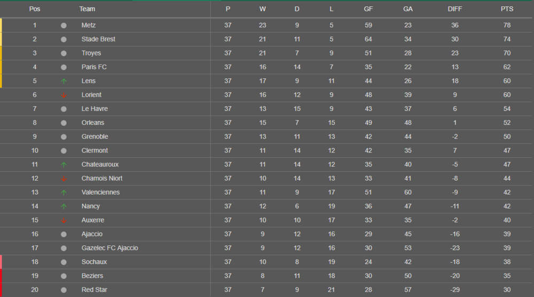534x297 pixels.
Task: Click the green up arrow beside Lens
Action: (x=64, y=81)
